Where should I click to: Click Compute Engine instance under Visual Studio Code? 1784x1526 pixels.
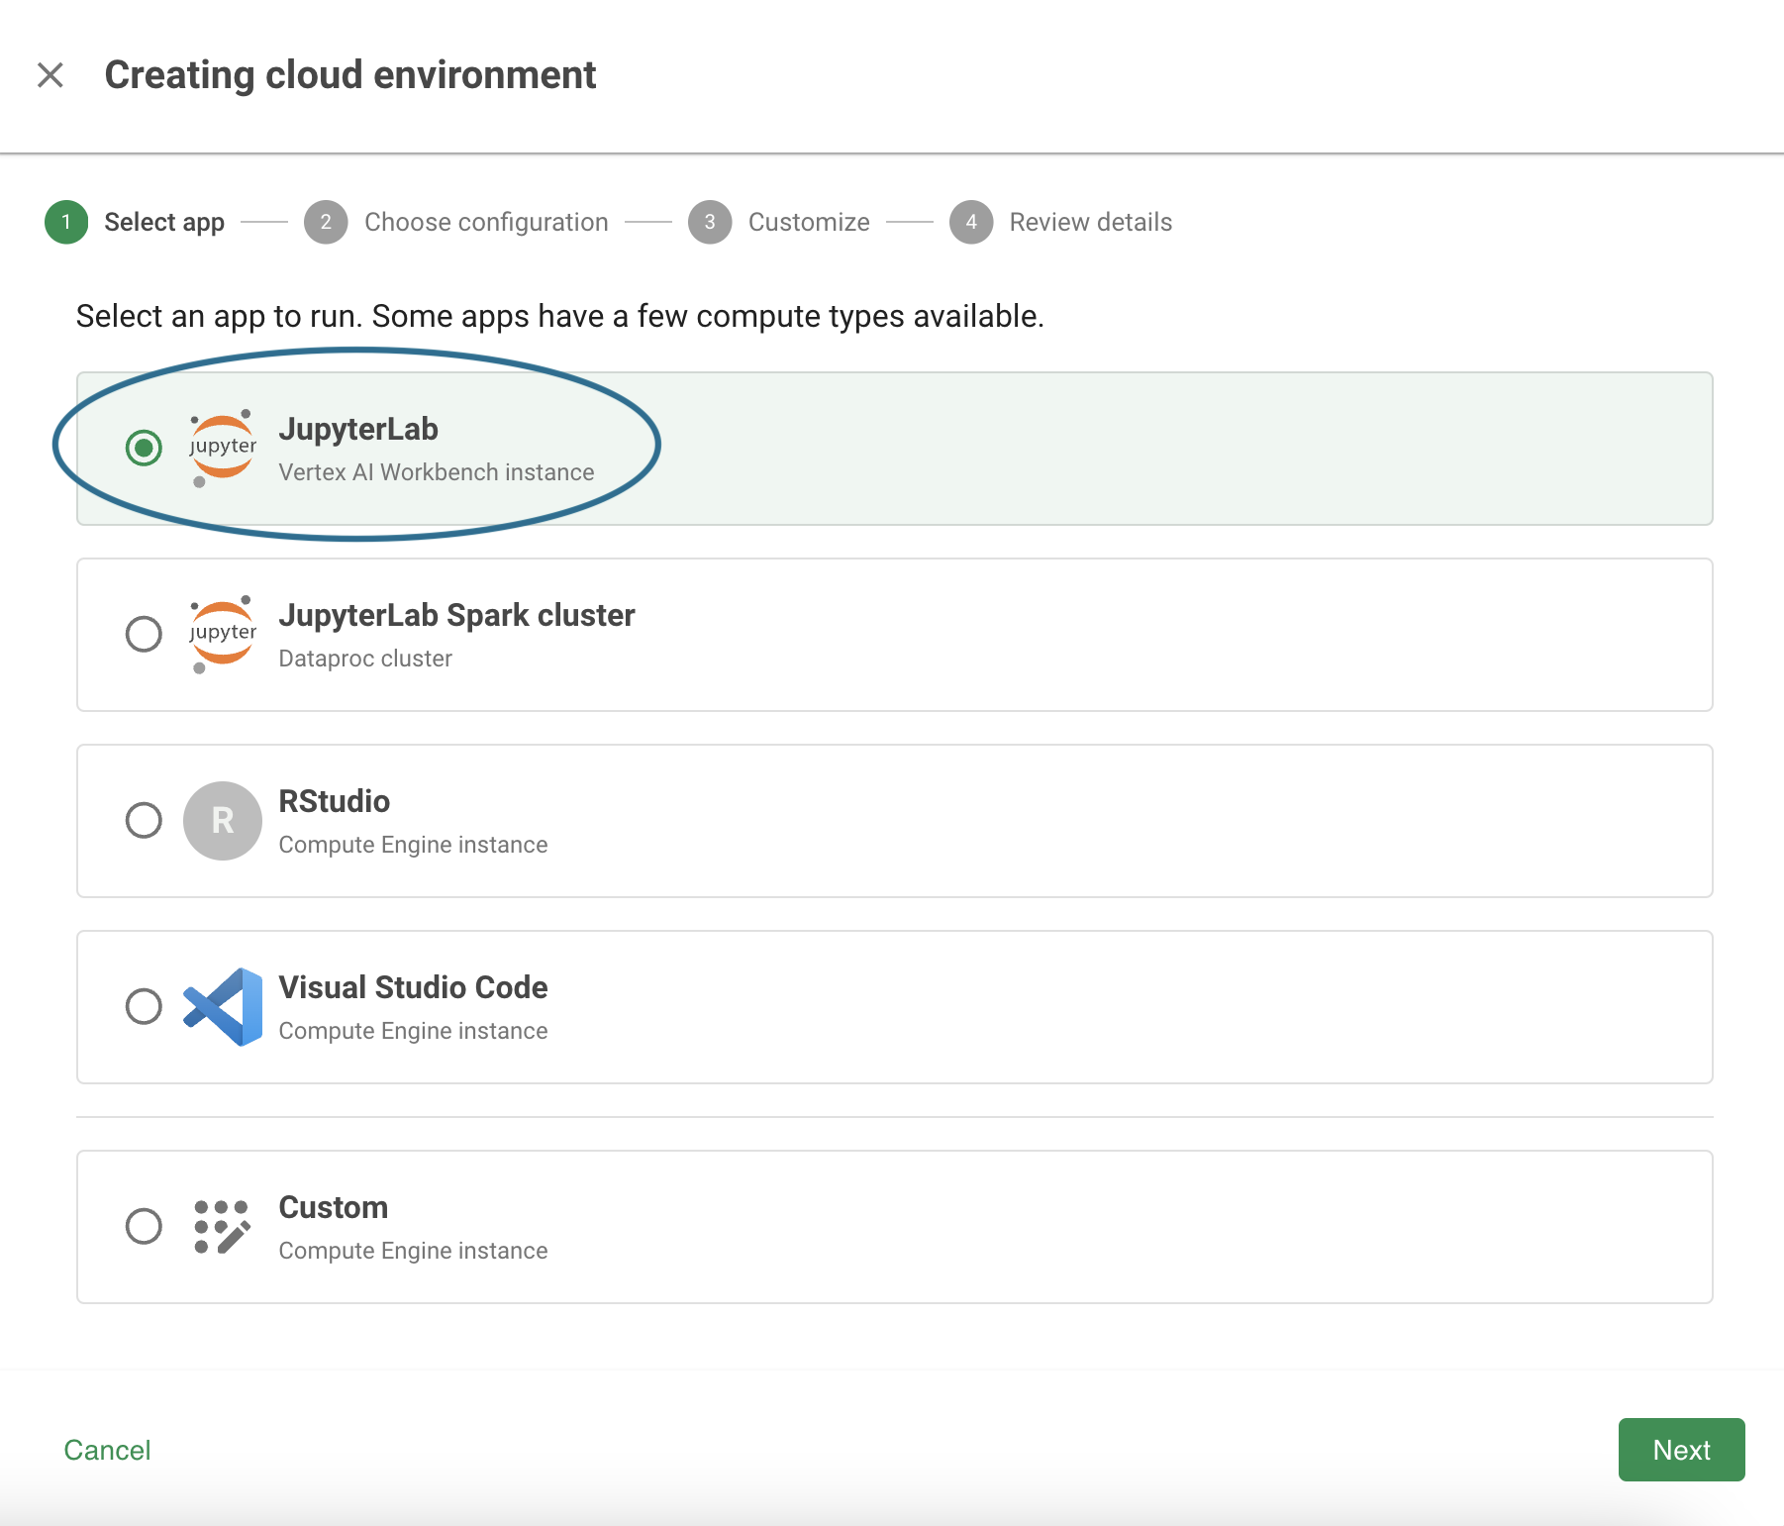coord(413,1031)
